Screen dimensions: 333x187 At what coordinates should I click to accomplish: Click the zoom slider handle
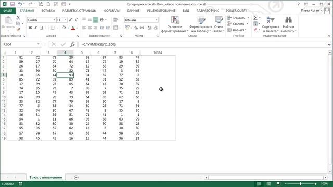pyautogui.click(x=301, y=184)
